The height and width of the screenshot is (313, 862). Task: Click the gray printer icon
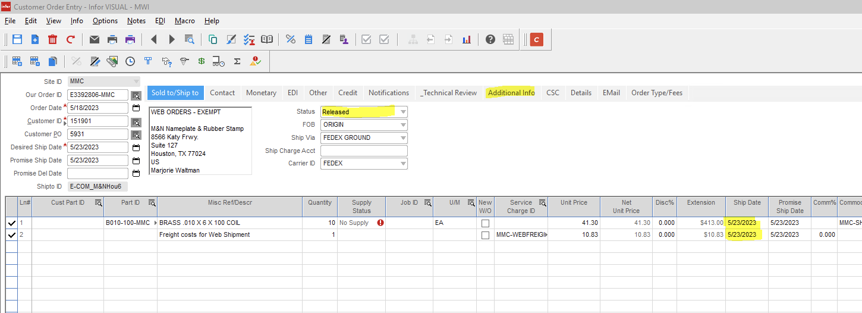112,39
